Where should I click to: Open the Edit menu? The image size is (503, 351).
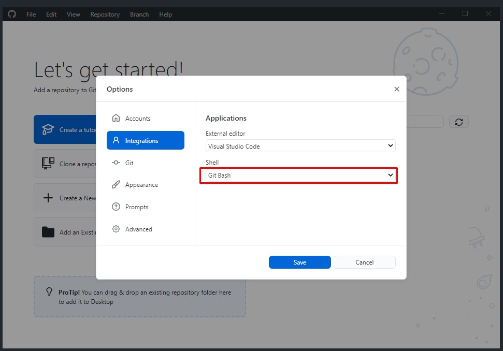pos(51,14)
